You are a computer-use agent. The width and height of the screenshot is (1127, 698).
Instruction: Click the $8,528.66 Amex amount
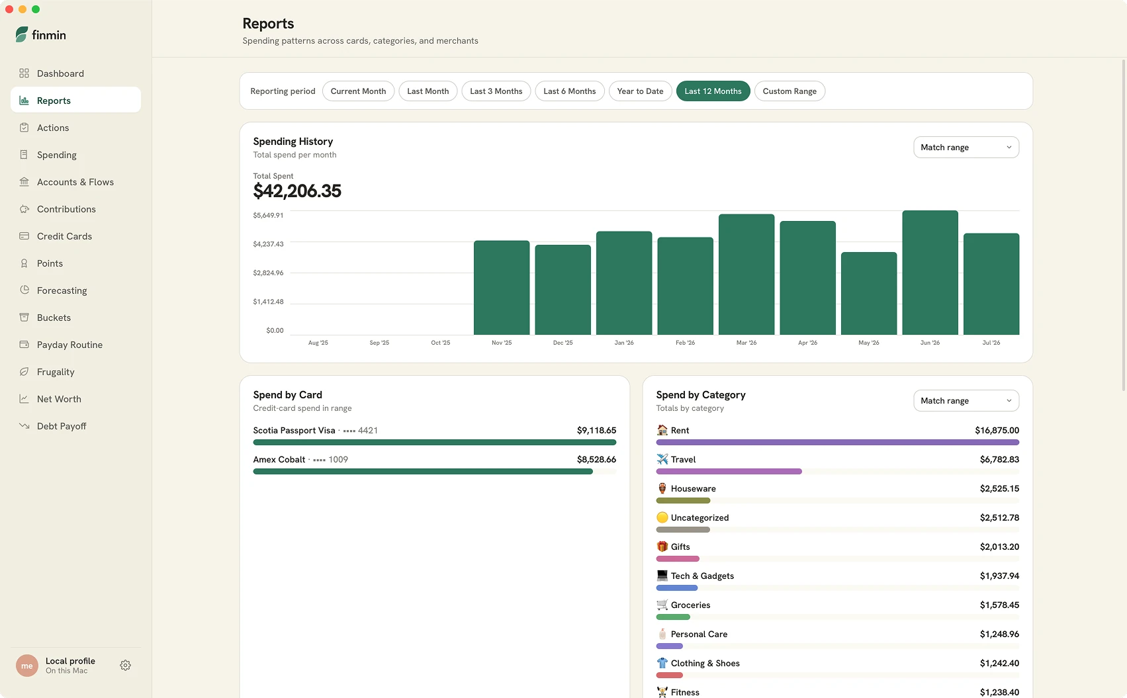[x=596, y=460]
